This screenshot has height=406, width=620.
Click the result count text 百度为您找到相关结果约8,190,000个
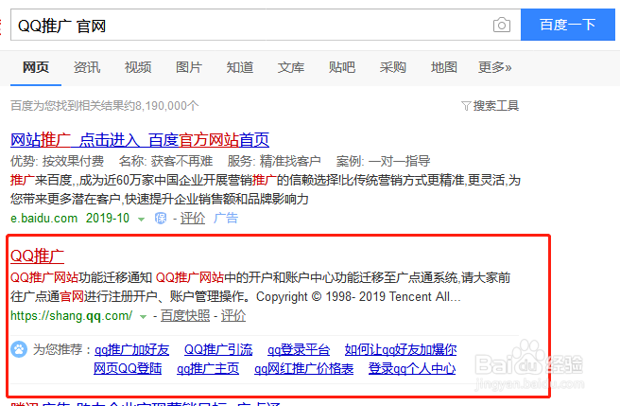click(104, 106)
